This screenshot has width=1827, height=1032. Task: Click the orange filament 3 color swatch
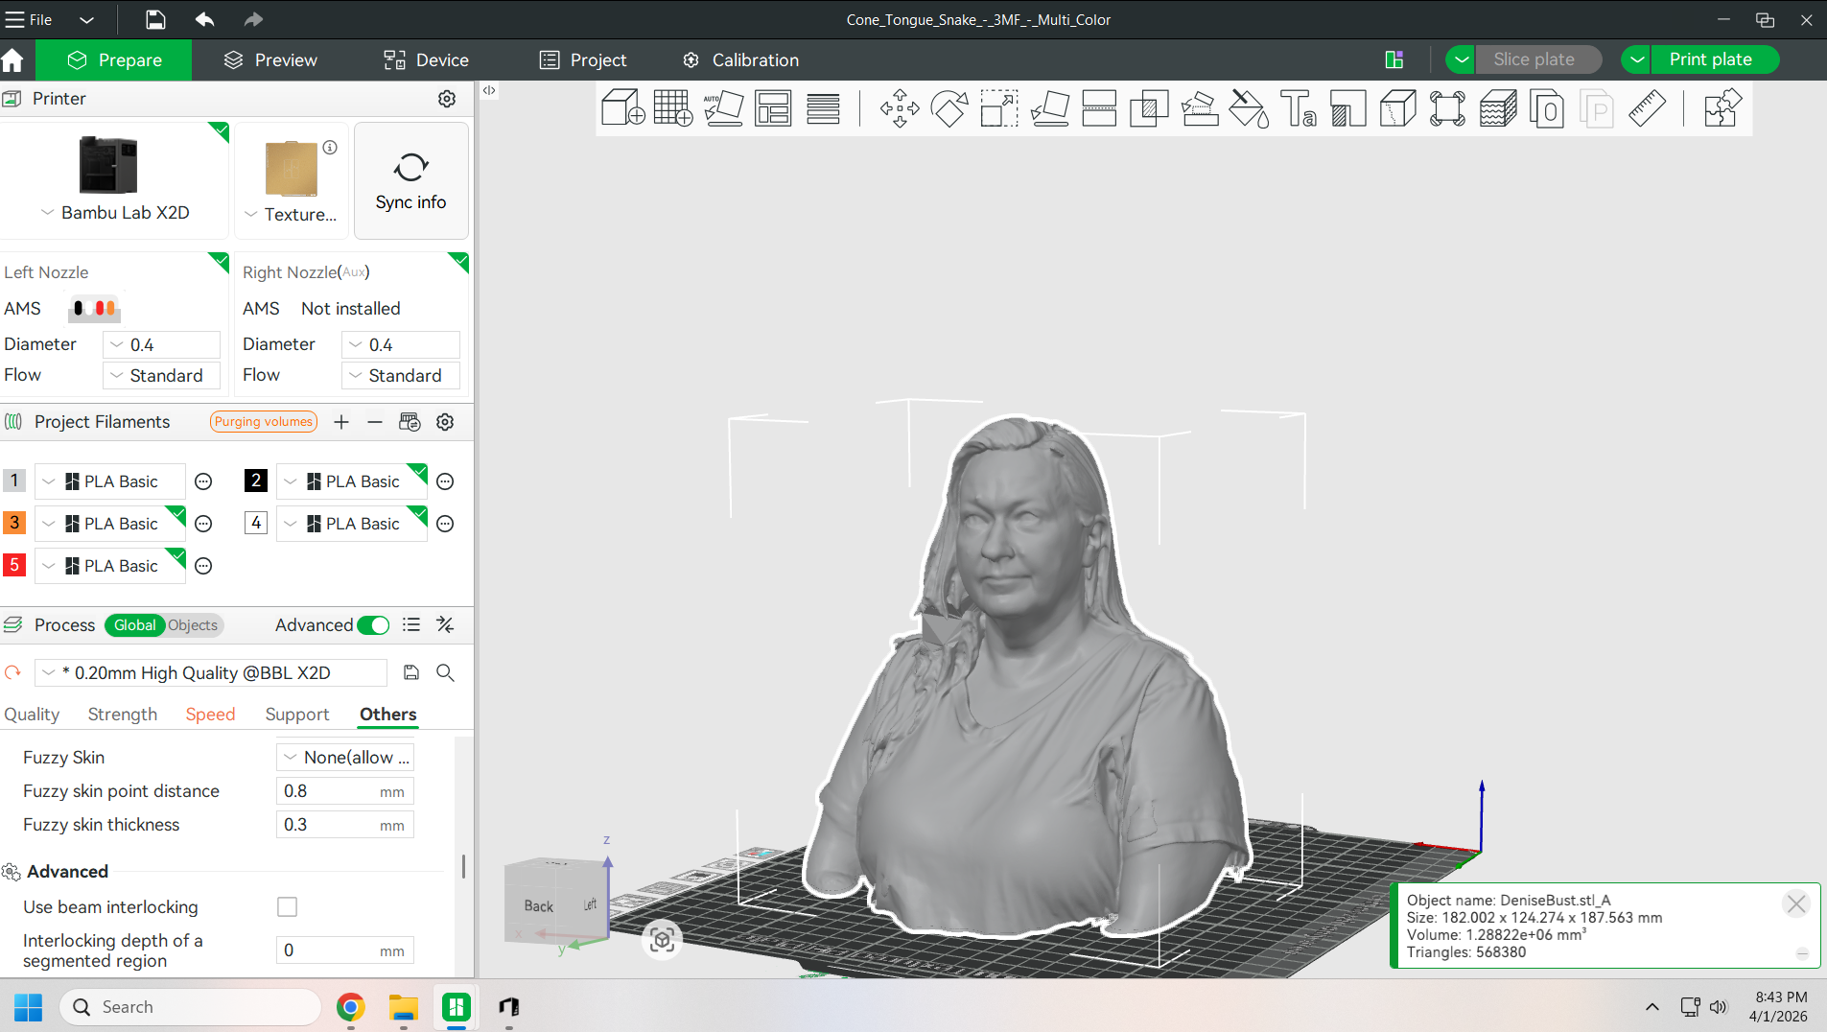point(14,523)
